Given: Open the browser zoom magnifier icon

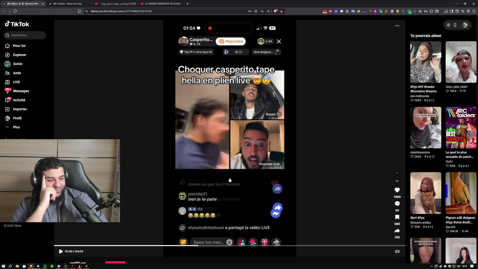Looking at the screenshot, I should (x=269, y=11).
